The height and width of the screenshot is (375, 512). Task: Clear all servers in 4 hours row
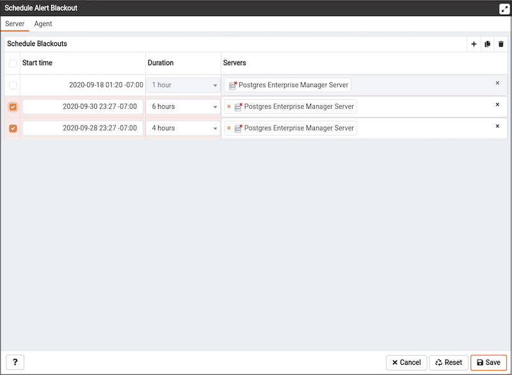pos(497,126)
